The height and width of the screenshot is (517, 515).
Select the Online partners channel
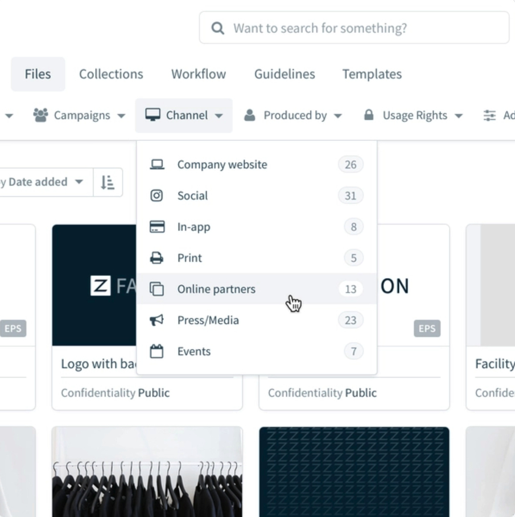click(257, 289)
